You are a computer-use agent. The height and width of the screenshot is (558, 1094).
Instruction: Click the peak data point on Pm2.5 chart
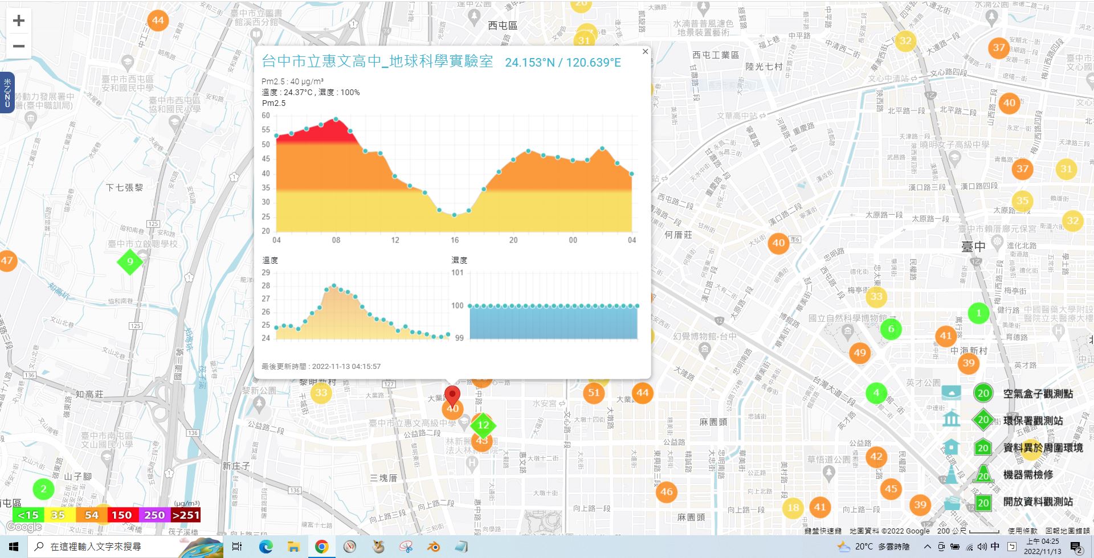[x=336, y=119]
